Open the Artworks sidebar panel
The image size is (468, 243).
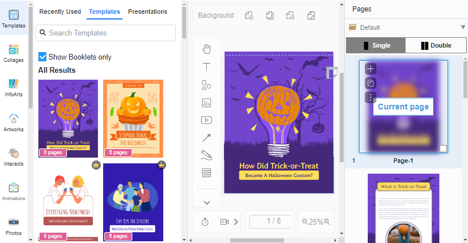click(x=14, y=123)
